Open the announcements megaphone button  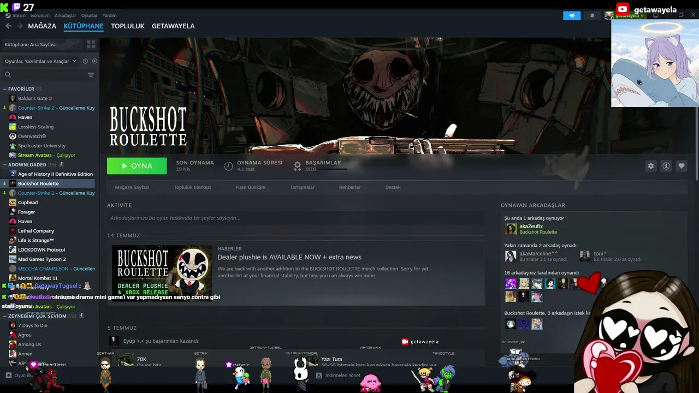click(572, 16)
